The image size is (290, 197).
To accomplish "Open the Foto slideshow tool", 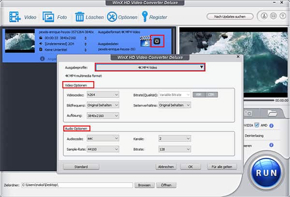I will tap(48, 17).
